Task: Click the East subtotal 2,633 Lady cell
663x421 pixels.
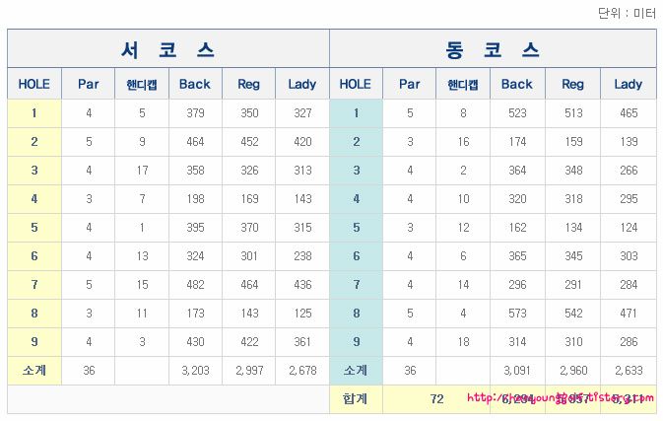Action: [x=629, y=371]
